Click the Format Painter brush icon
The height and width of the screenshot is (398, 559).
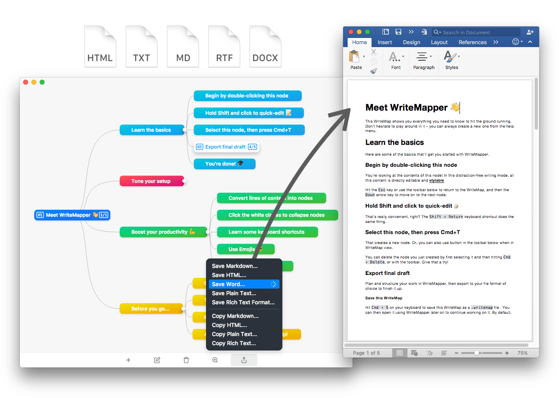374,71
